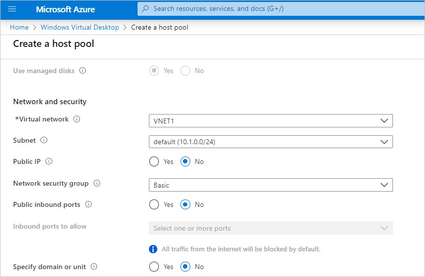This screenshot has width=425, height=277.
Task: Go to Home breadcrumb
Action: pos(19,28)
